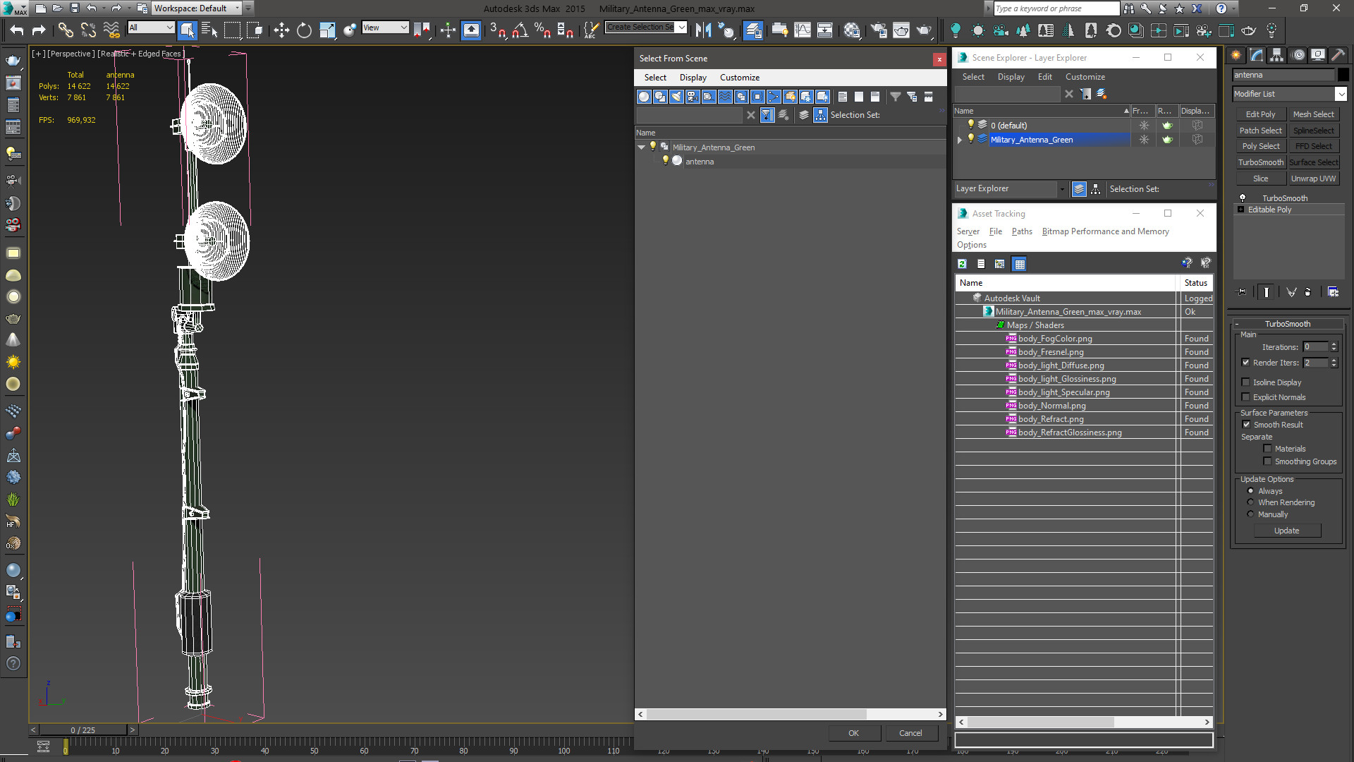Open the Hierarchy tab in command panel
This screenshot has height=762, width=1354.
coord(1277,55)
